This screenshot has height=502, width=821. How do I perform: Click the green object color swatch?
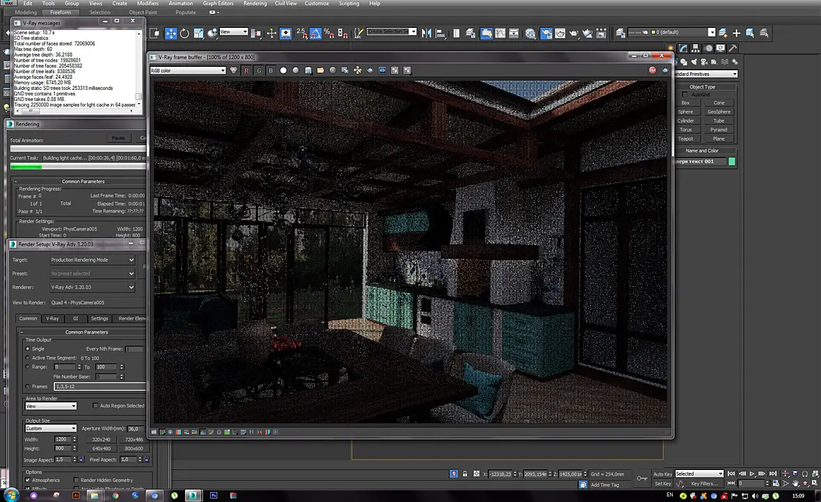pos(732,162)
